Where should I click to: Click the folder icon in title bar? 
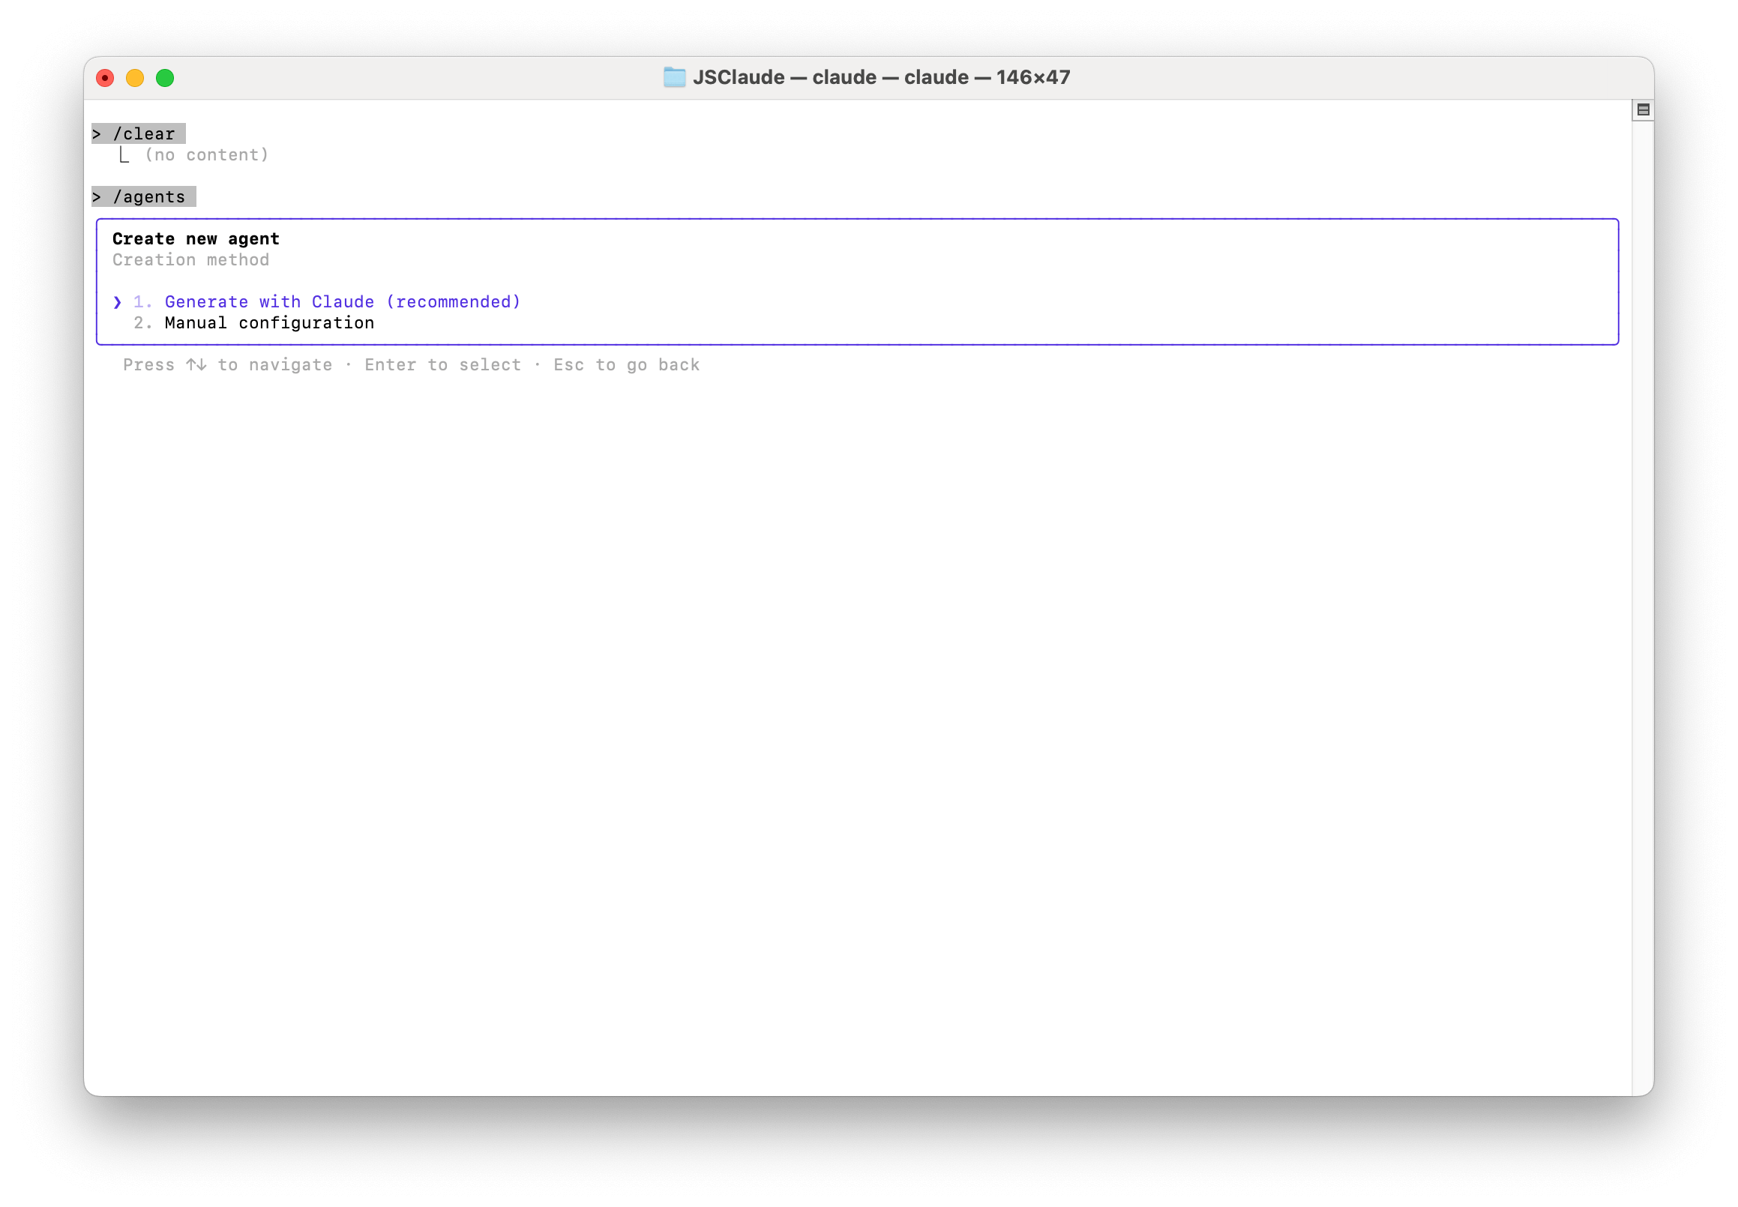674,77
